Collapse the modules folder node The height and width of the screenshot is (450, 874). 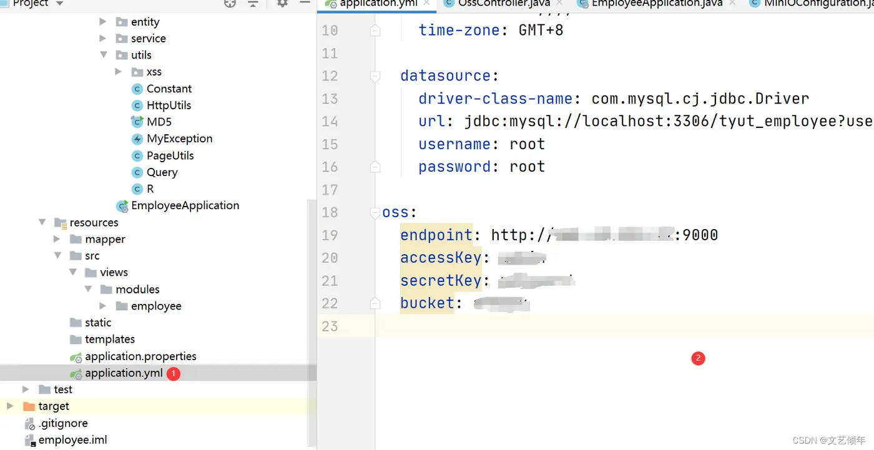click(x=88, y=289)
